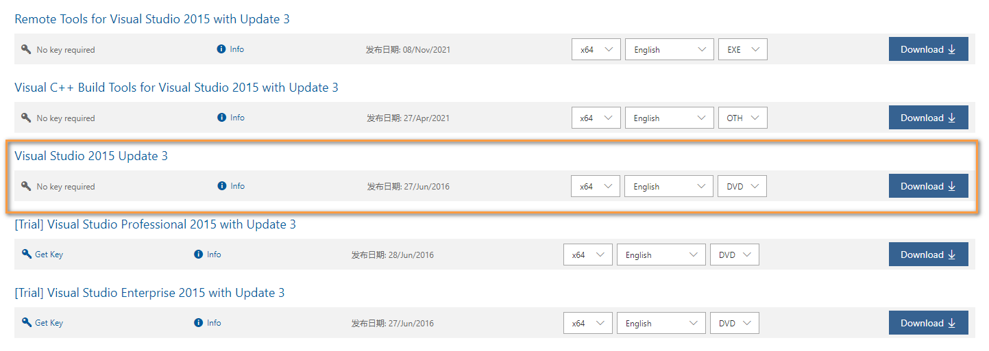Expand English language dropdown for Enterprise 2015 trial
Viewport: 989px width, 351px height.
point(661,323)
